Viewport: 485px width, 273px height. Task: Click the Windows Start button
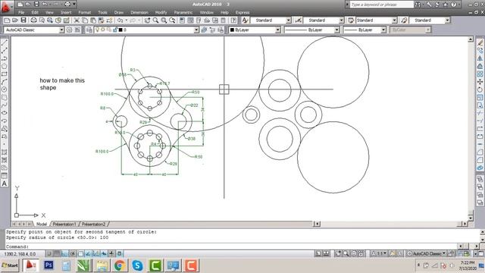click(x=10, y=265)
